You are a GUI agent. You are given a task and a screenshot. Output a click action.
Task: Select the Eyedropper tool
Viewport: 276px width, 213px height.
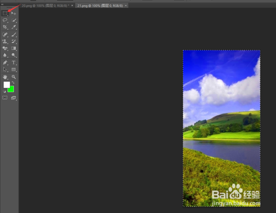click(x=13, y=27)
